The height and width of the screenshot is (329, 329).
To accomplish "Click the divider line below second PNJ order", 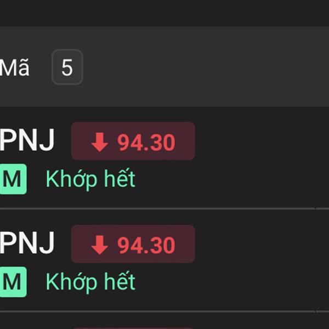I will coord(164,311).
